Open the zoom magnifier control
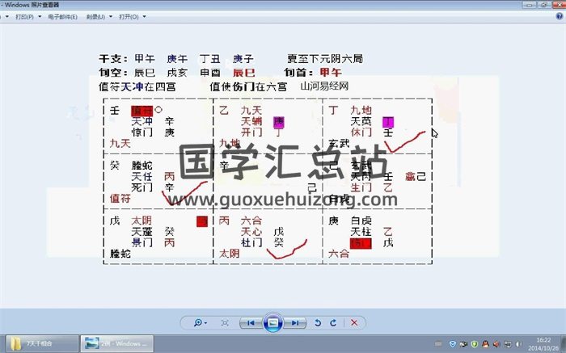The image size is (566, 353). 196,322
